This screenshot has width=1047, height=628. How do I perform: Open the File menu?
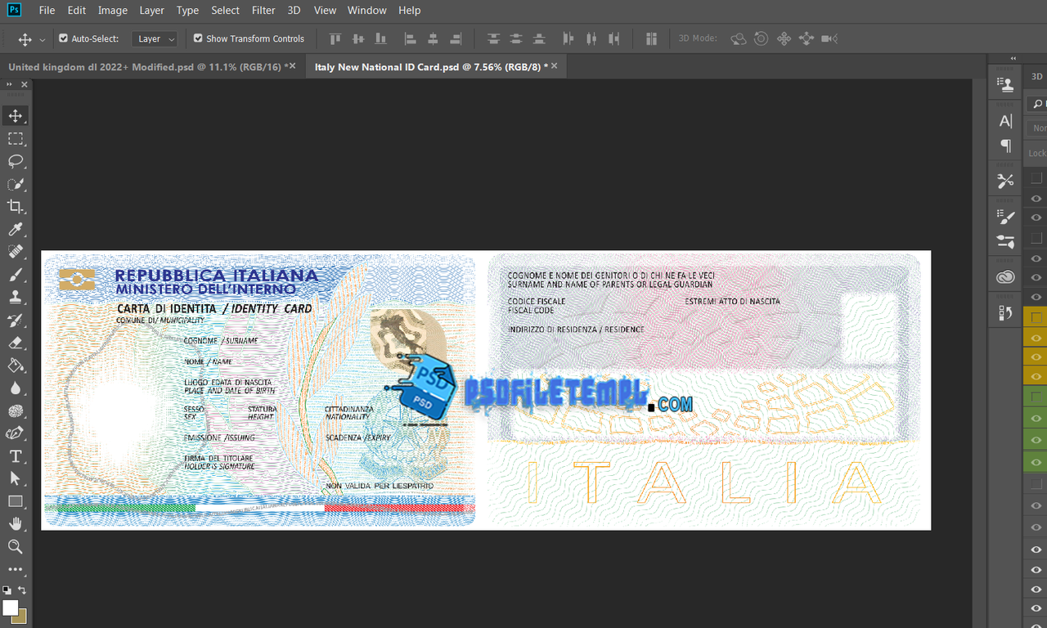(x=47, y=11)
